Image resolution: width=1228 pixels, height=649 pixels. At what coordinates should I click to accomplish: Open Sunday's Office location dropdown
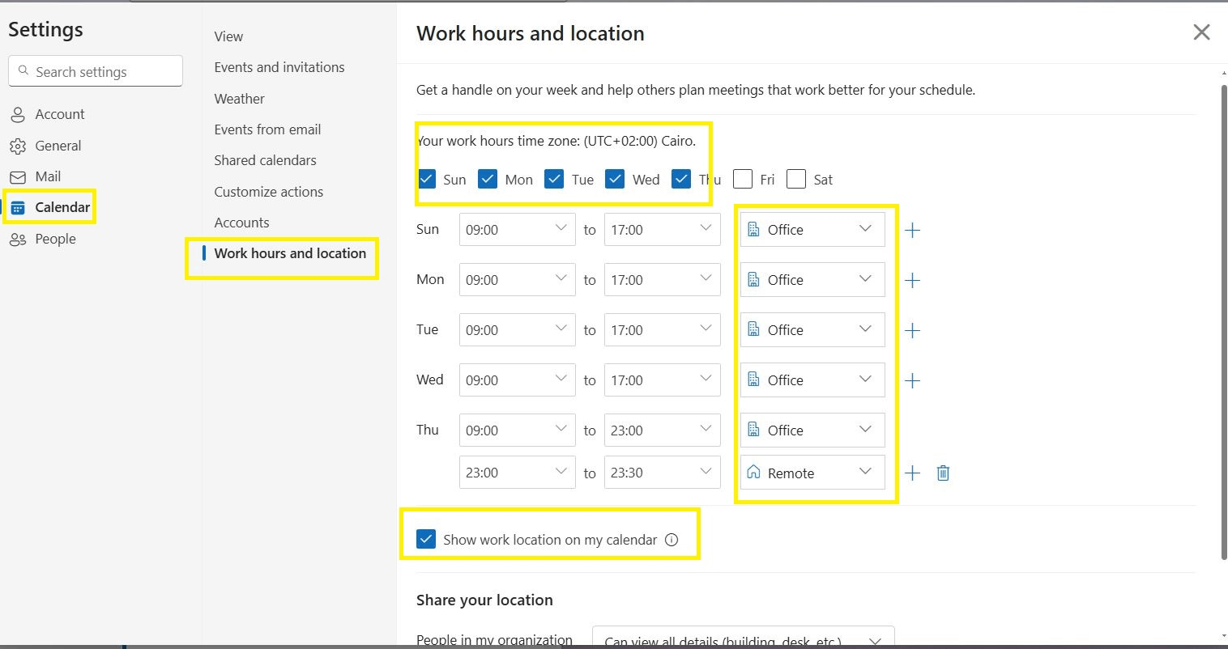point(812,230)
